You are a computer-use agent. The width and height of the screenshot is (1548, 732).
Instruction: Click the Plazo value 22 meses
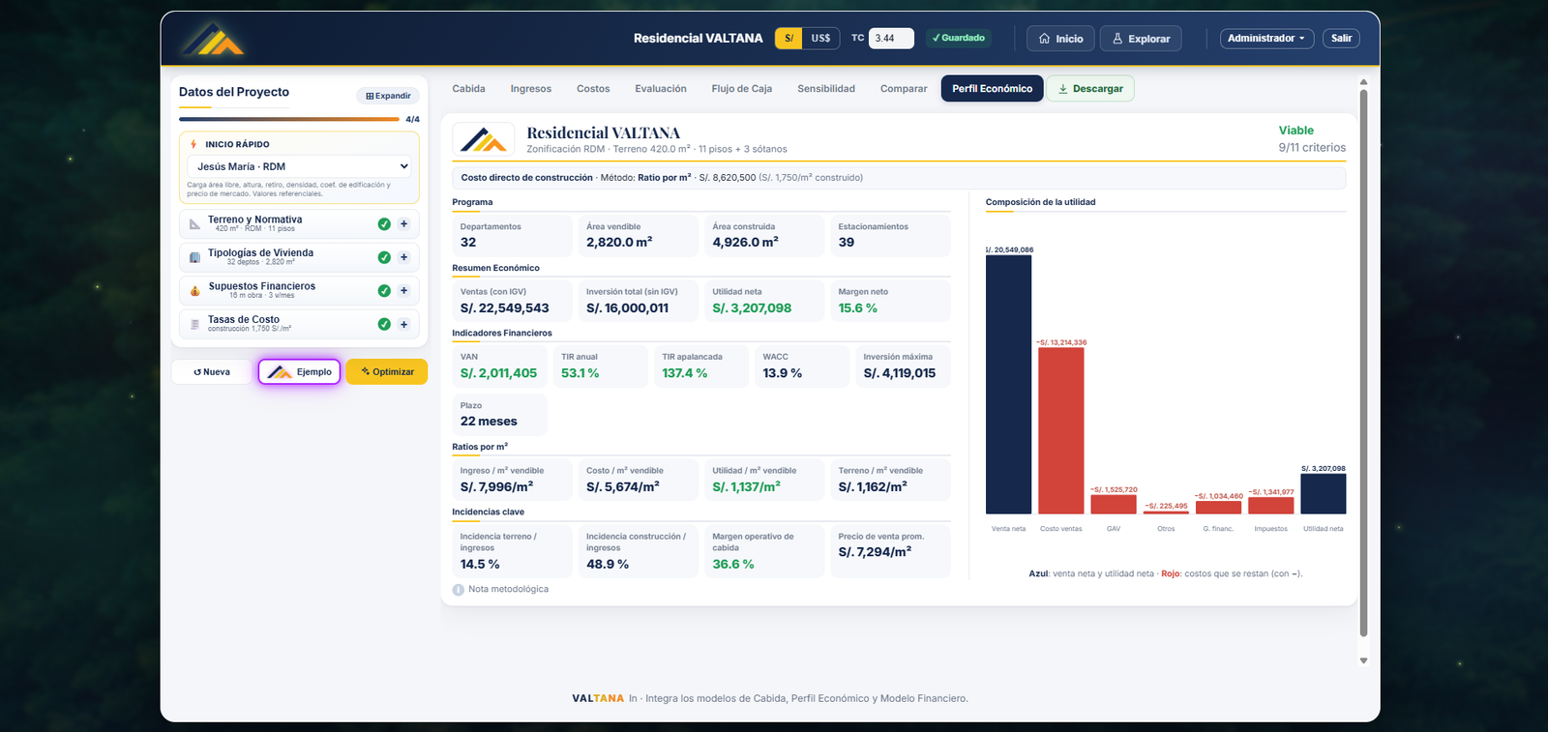489,422
